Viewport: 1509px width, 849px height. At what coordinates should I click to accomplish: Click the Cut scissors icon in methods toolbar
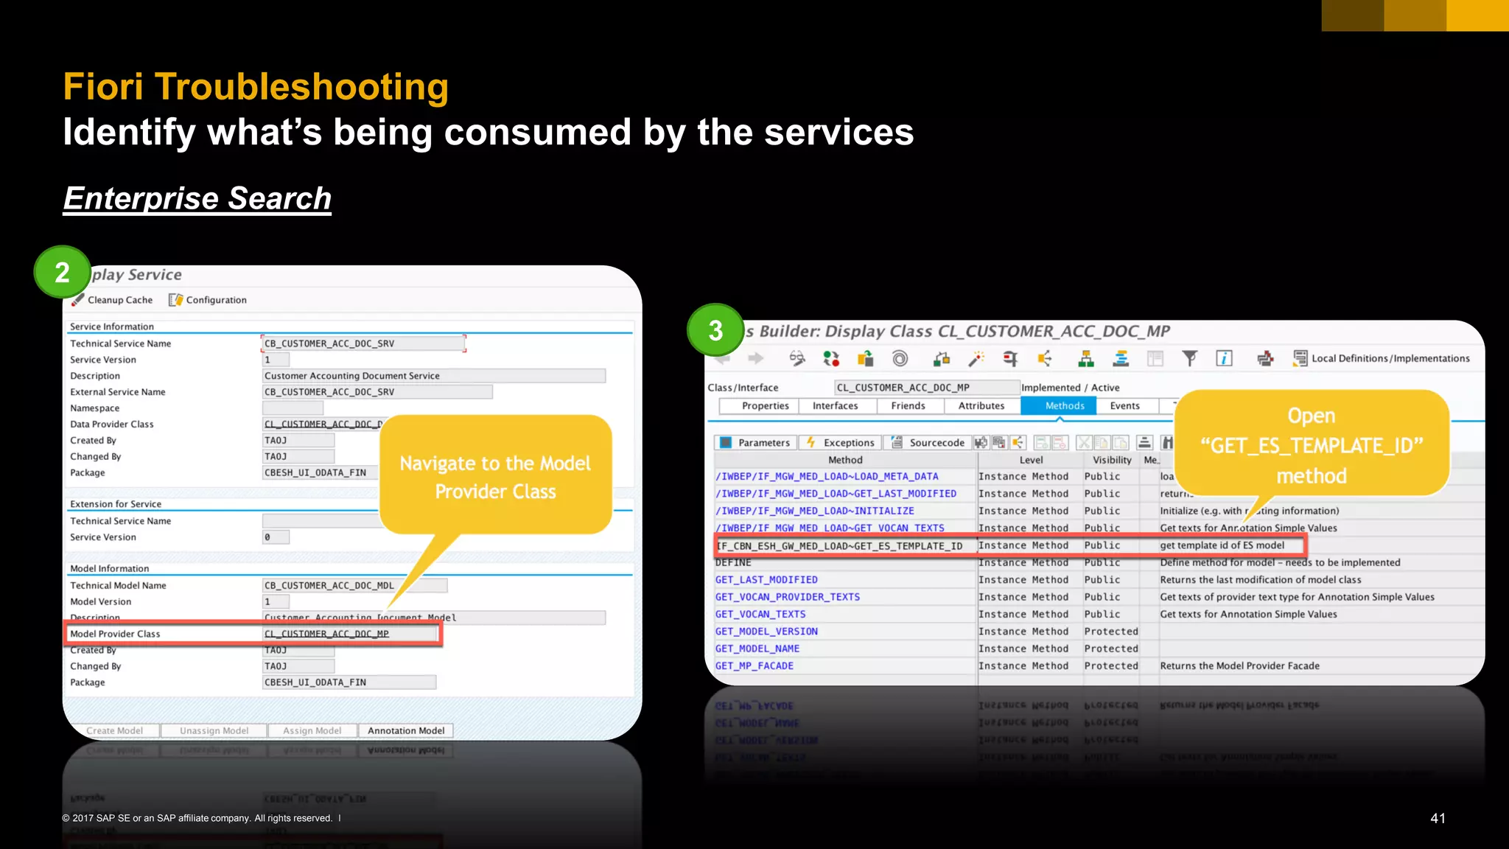pos(1084,442)
